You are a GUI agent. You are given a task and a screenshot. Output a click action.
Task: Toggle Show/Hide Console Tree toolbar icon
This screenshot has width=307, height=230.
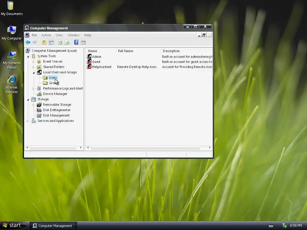(51, 43)
